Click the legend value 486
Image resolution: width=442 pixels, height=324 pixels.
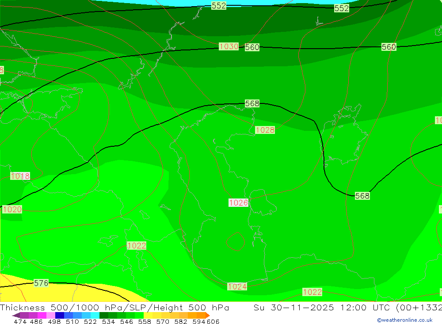pyautogui.click(x=36, y=321)
